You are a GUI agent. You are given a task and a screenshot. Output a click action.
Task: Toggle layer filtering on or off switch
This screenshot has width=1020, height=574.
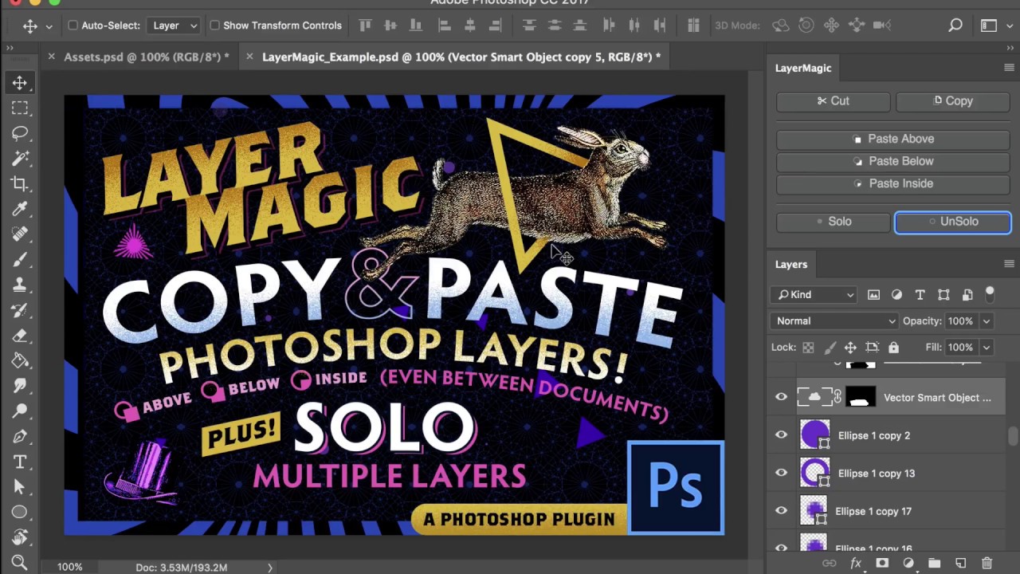coord(991,293)
